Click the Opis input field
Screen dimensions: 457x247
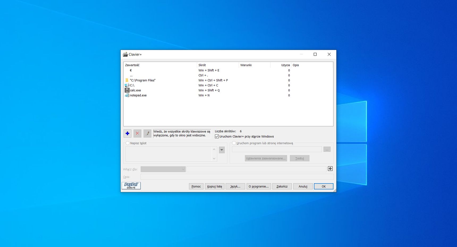coord(237,177)
